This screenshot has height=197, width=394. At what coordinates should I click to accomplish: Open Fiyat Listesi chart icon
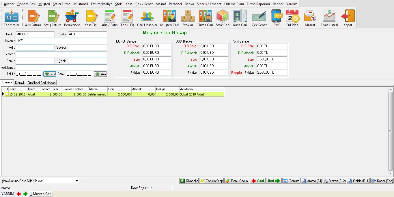tap(329, 18)
